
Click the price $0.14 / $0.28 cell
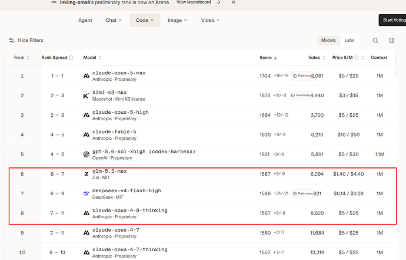point(348,193)
